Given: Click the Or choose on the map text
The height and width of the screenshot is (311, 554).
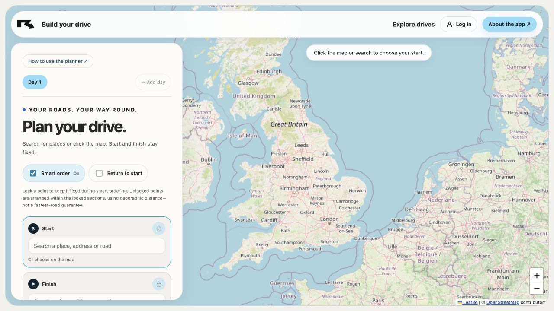Looking at the screenshot, I should coord(51,260).
